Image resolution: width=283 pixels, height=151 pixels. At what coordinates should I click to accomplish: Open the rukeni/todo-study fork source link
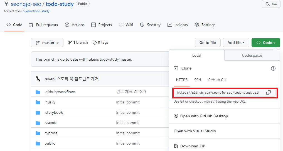tap(36, 11)
